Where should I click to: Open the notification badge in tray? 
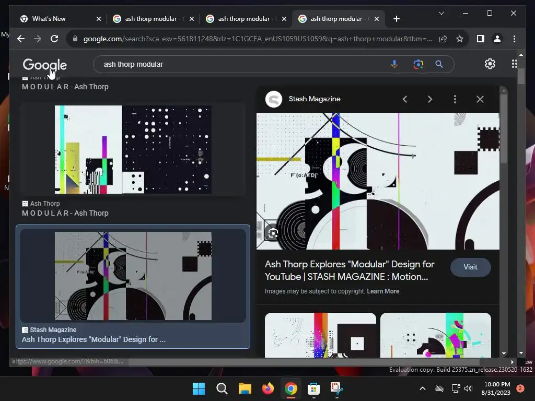coord(520,388)
